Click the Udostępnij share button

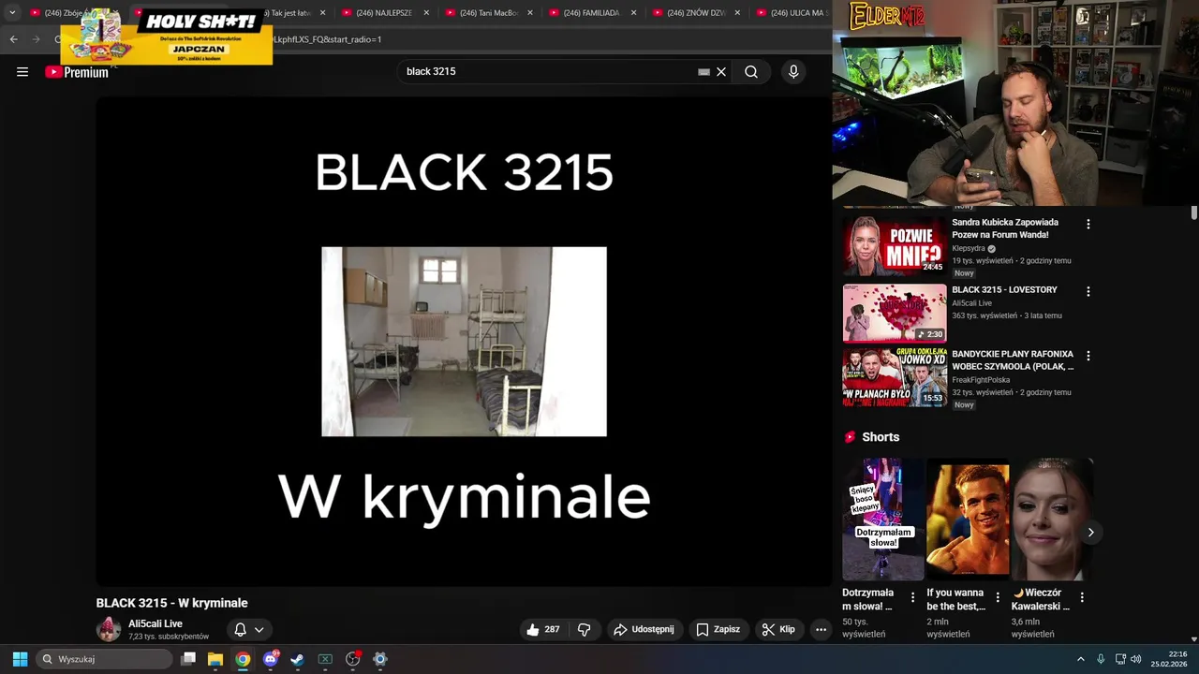click(x=644, y=630)
